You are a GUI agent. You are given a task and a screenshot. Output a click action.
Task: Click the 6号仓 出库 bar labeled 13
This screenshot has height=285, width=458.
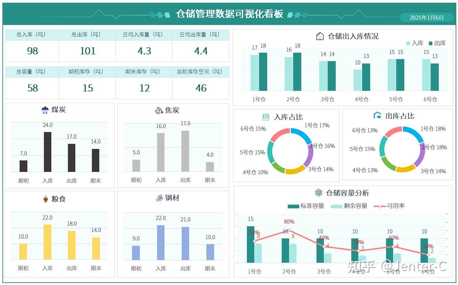(435, 77)
